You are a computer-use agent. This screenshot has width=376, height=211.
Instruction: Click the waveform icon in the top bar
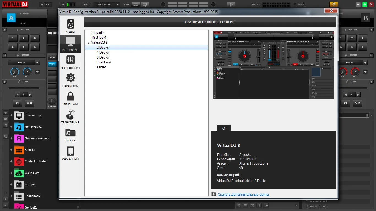point(231,4)
